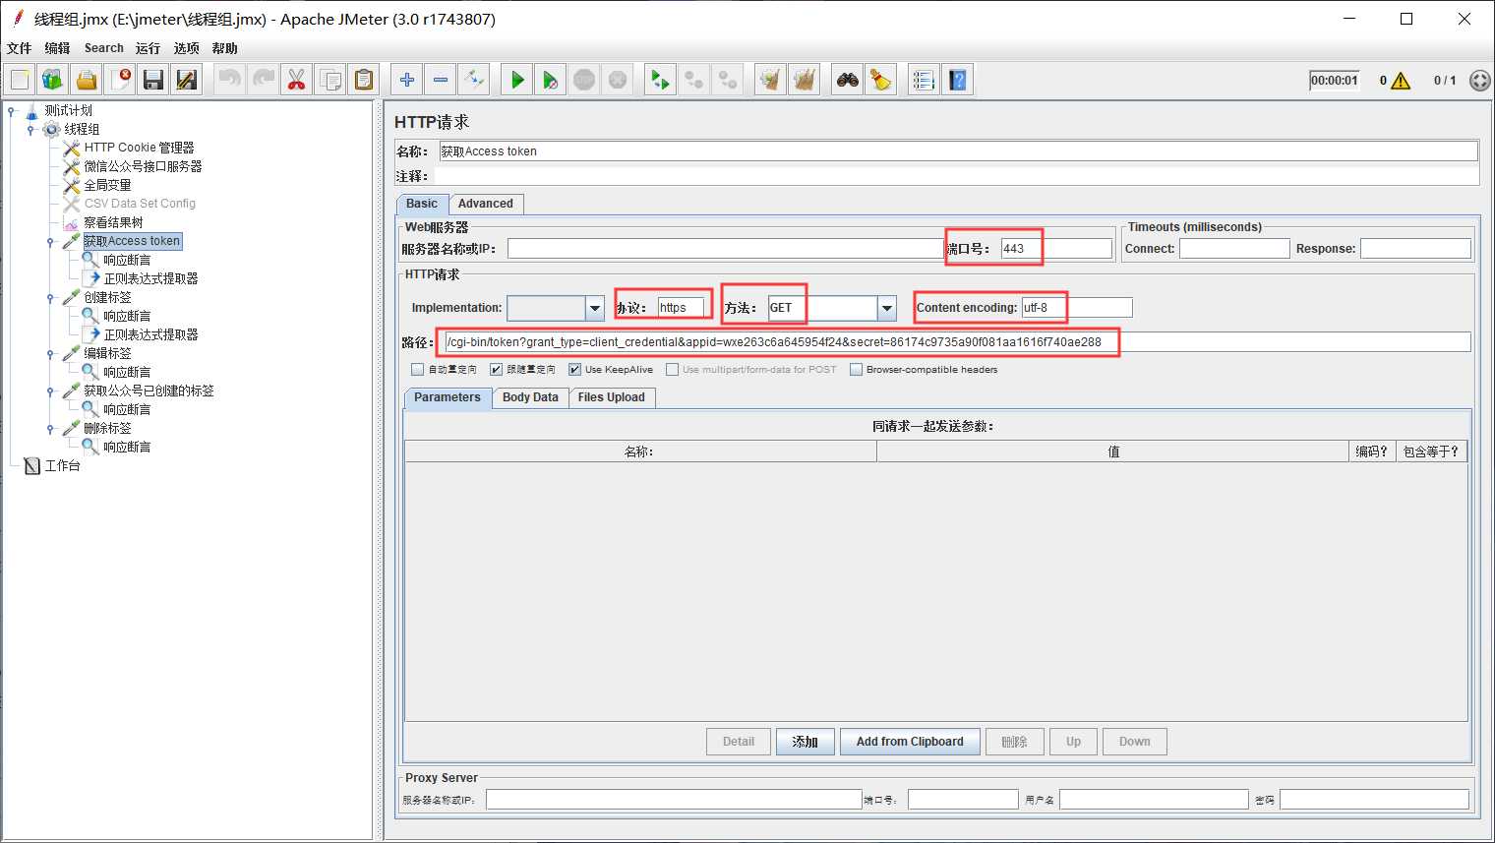Uncheck the Use KeepAlive checkbox
Image resolution: width=1495 pixels, height=843 pixels.
point(574,370)
